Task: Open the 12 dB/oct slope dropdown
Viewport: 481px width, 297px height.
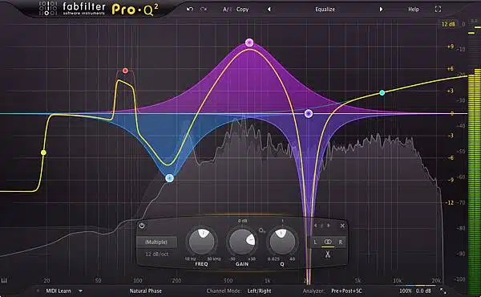Action: pyautogui.click(x=156, y=254)
